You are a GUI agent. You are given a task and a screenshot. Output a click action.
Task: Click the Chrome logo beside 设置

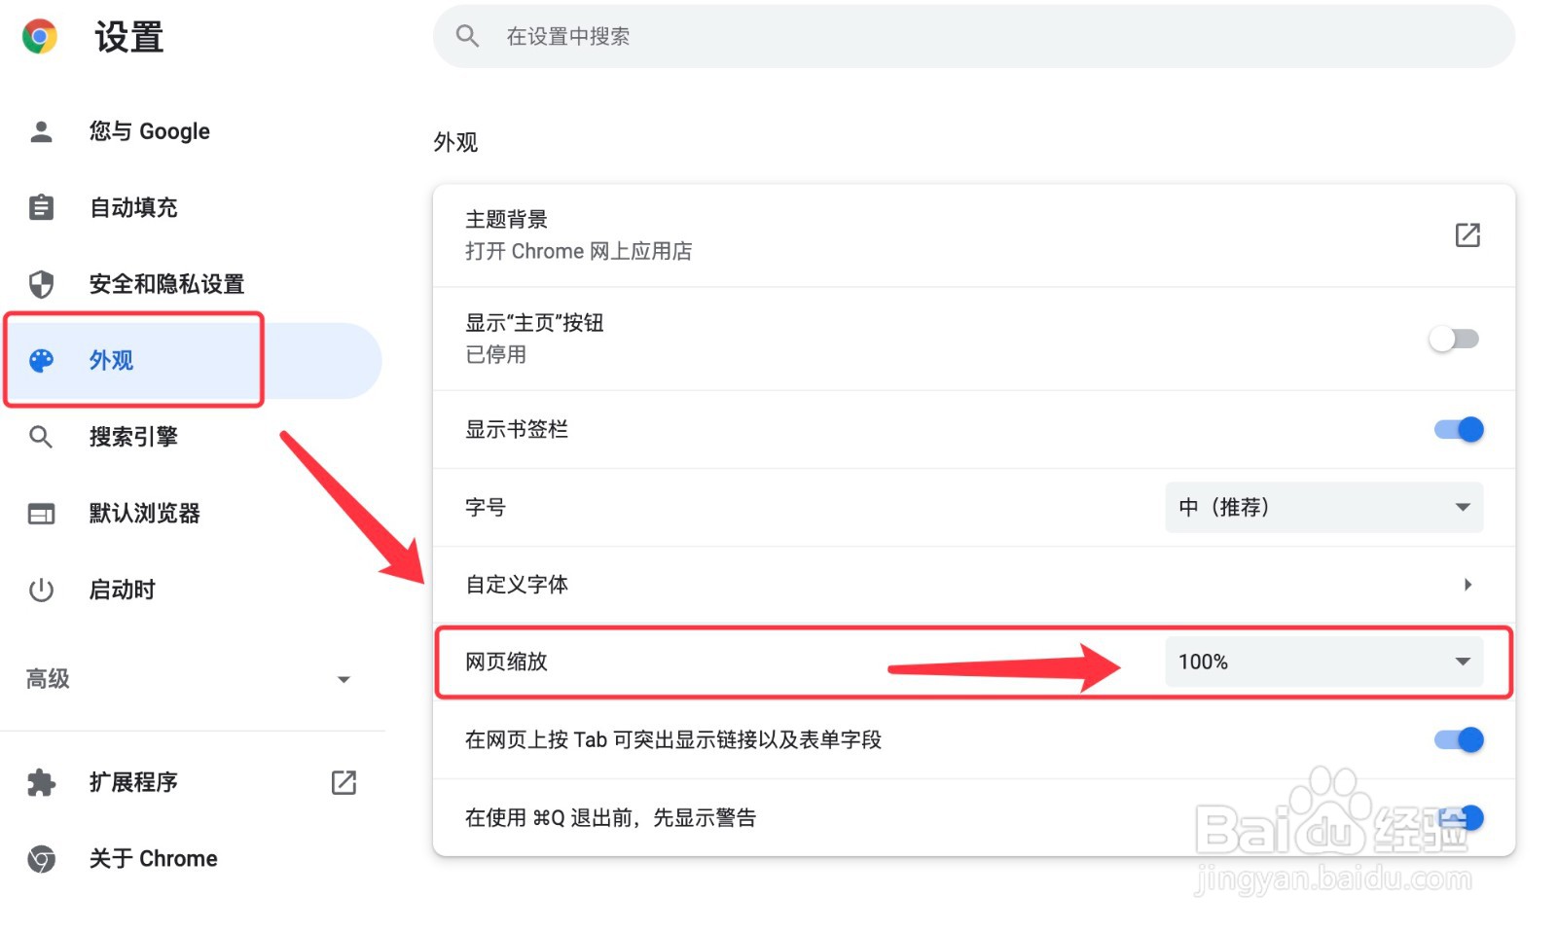point(40,37)
